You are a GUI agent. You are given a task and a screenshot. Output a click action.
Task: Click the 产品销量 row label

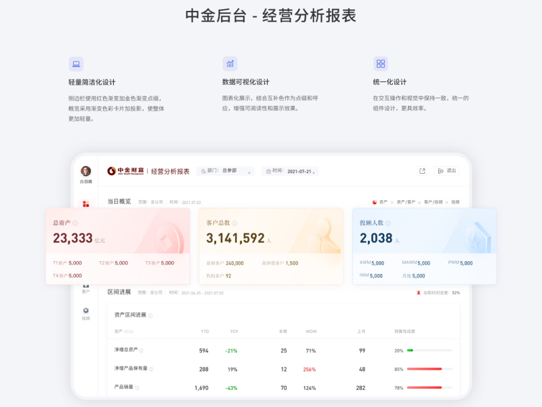(x=123, y=388)
